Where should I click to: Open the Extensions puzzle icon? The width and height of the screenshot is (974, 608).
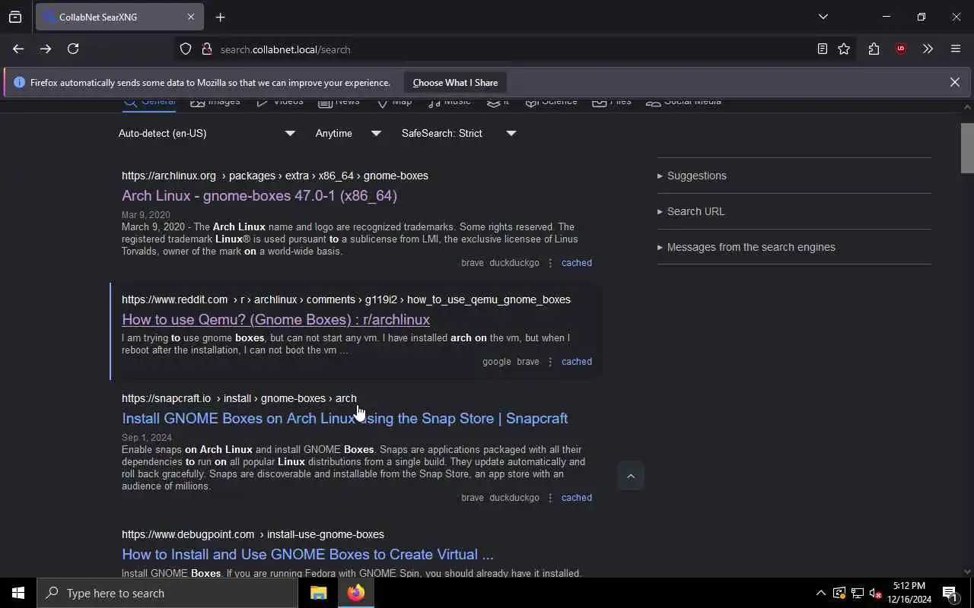(x=874, y=49)
